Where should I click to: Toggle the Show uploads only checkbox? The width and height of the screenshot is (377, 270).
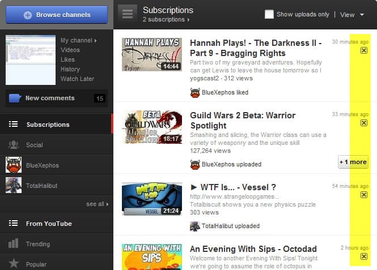click(x=269, y=14)
